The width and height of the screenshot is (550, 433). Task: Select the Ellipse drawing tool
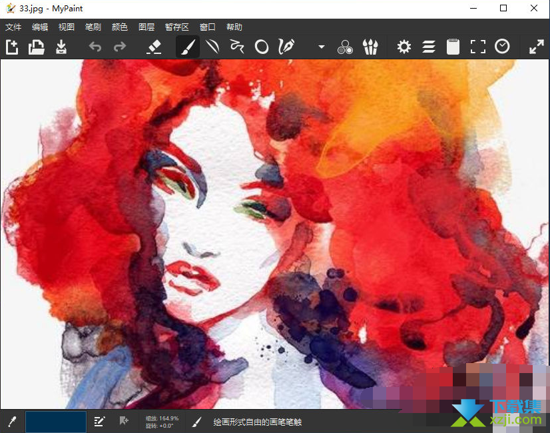(x=262, y=47)
